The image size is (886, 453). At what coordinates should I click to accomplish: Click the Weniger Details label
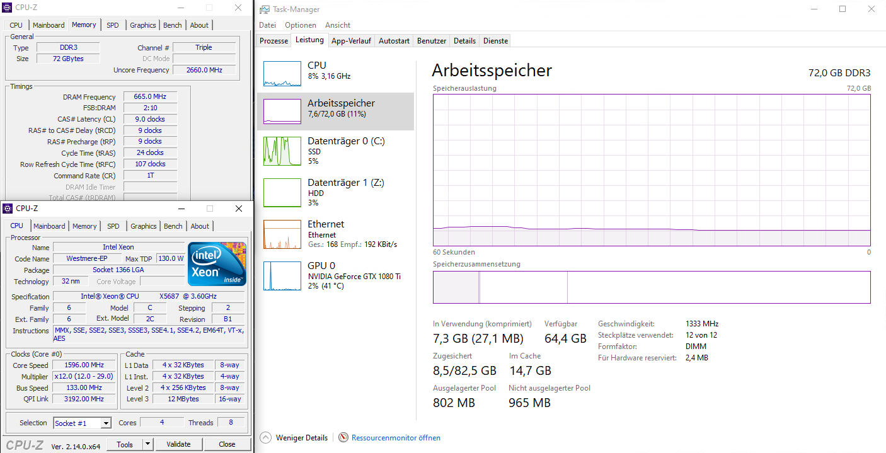[302, 437]
